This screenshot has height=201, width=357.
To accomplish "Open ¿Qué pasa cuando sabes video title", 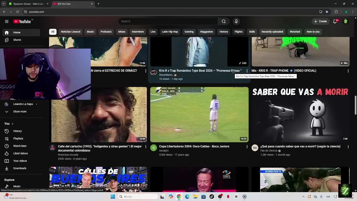I will 300,147.
